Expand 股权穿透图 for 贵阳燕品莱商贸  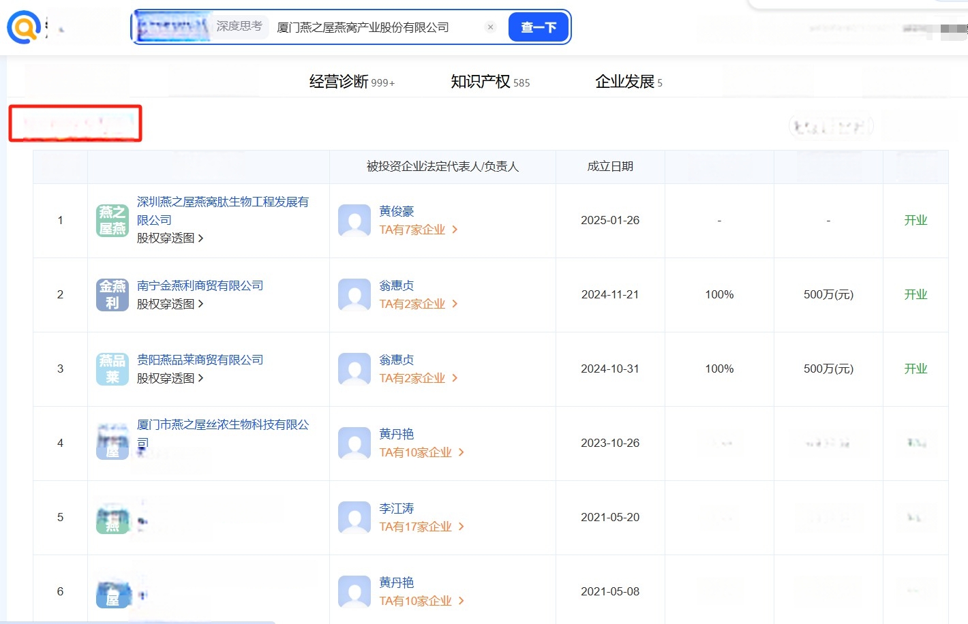170,378
